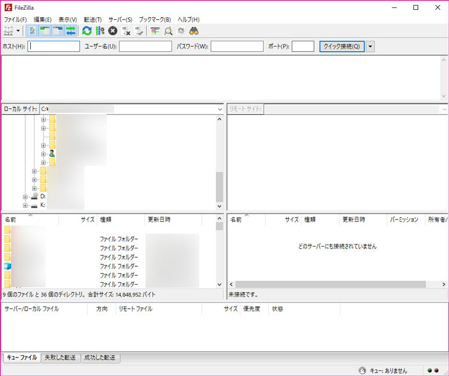Open the filename filters dialog
Viewport: 449px width, 376px height.
155,31
